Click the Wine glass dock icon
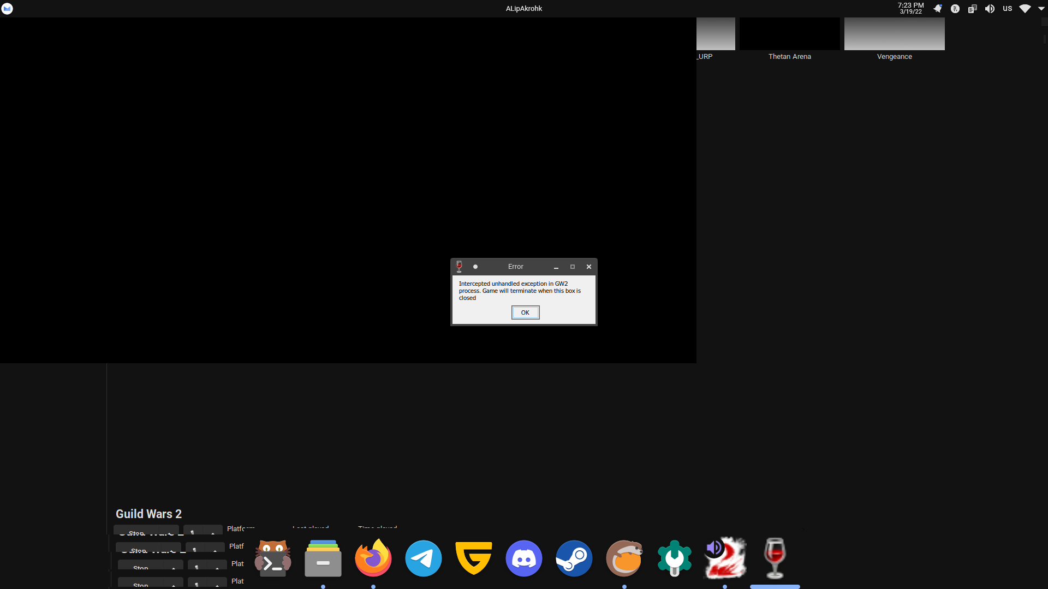Screen dimensions: 1048x589 [775, 558]
